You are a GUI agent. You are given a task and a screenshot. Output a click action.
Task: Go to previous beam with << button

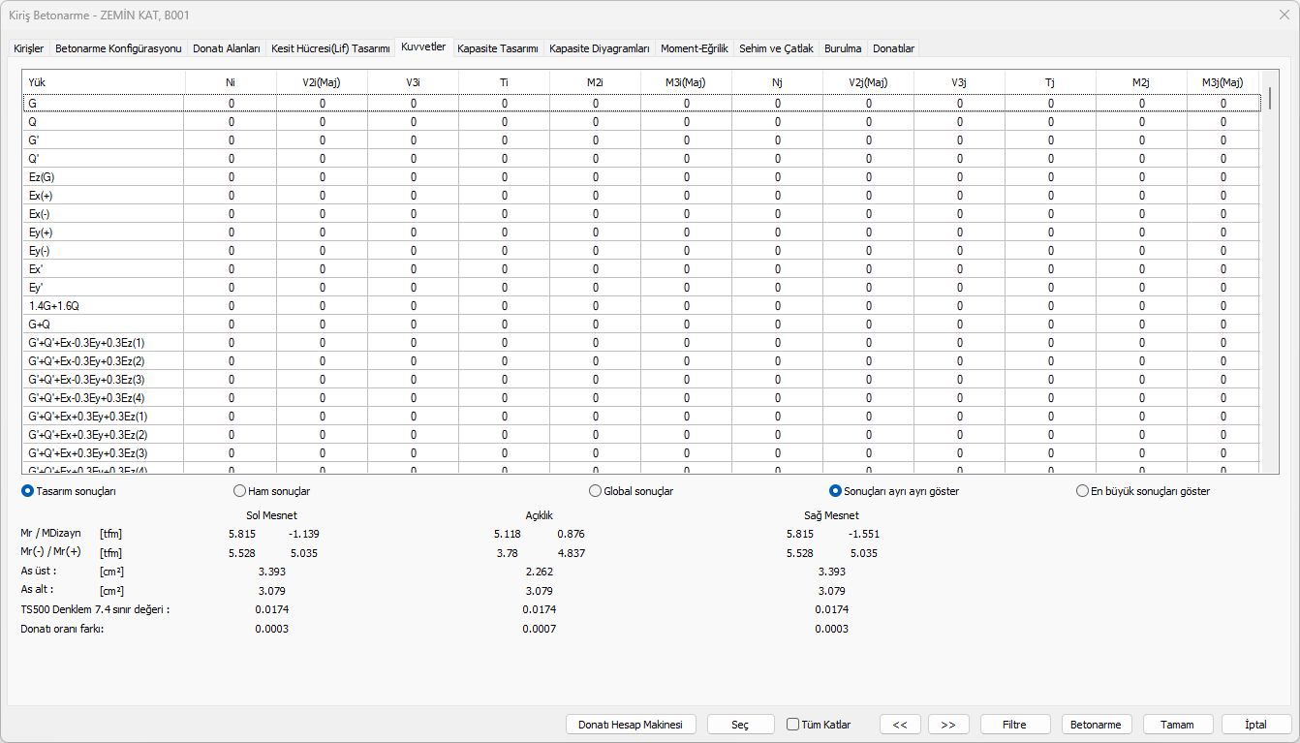click(x=900, y=725)
